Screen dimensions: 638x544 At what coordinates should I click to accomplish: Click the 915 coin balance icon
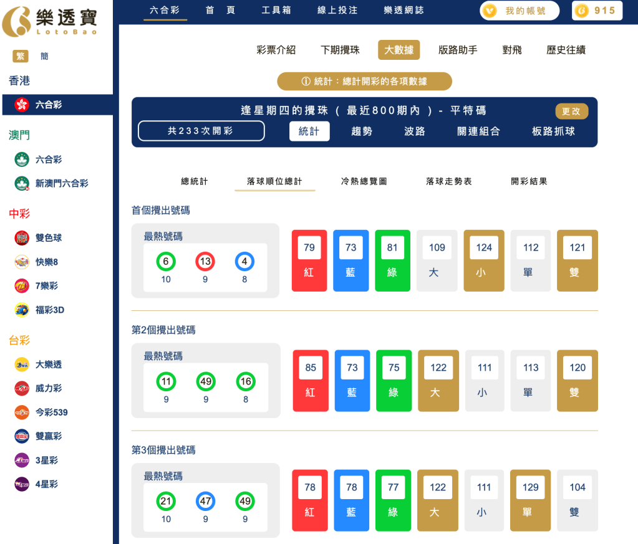pos(597,10)
